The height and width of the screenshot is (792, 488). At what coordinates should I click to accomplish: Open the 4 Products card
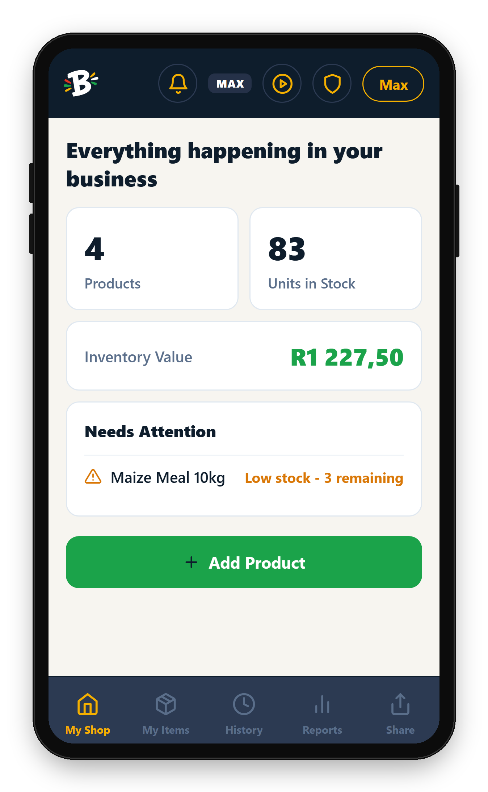[152, 259]
